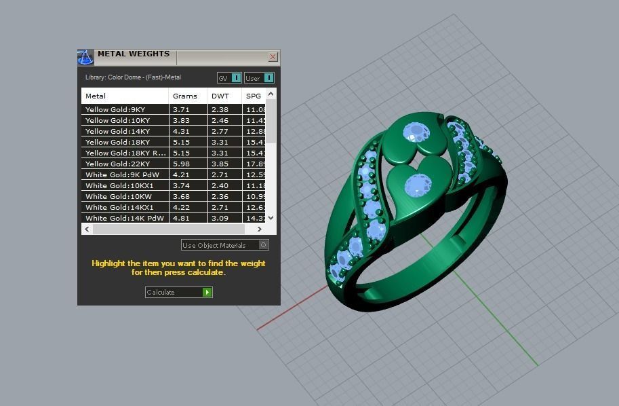Image resolution: width=619 pixels, height=406 pixels.
Task: Click the SPG column header
Action: click(x=254, y=96)
